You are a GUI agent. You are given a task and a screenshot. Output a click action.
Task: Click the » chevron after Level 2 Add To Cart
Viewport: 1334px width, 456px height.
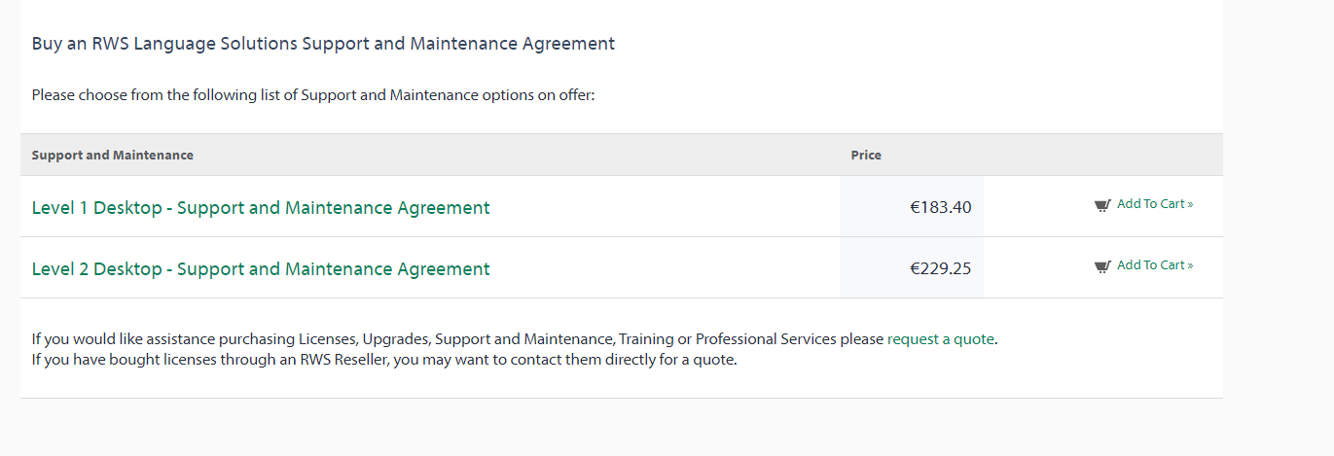[1190, 265]
